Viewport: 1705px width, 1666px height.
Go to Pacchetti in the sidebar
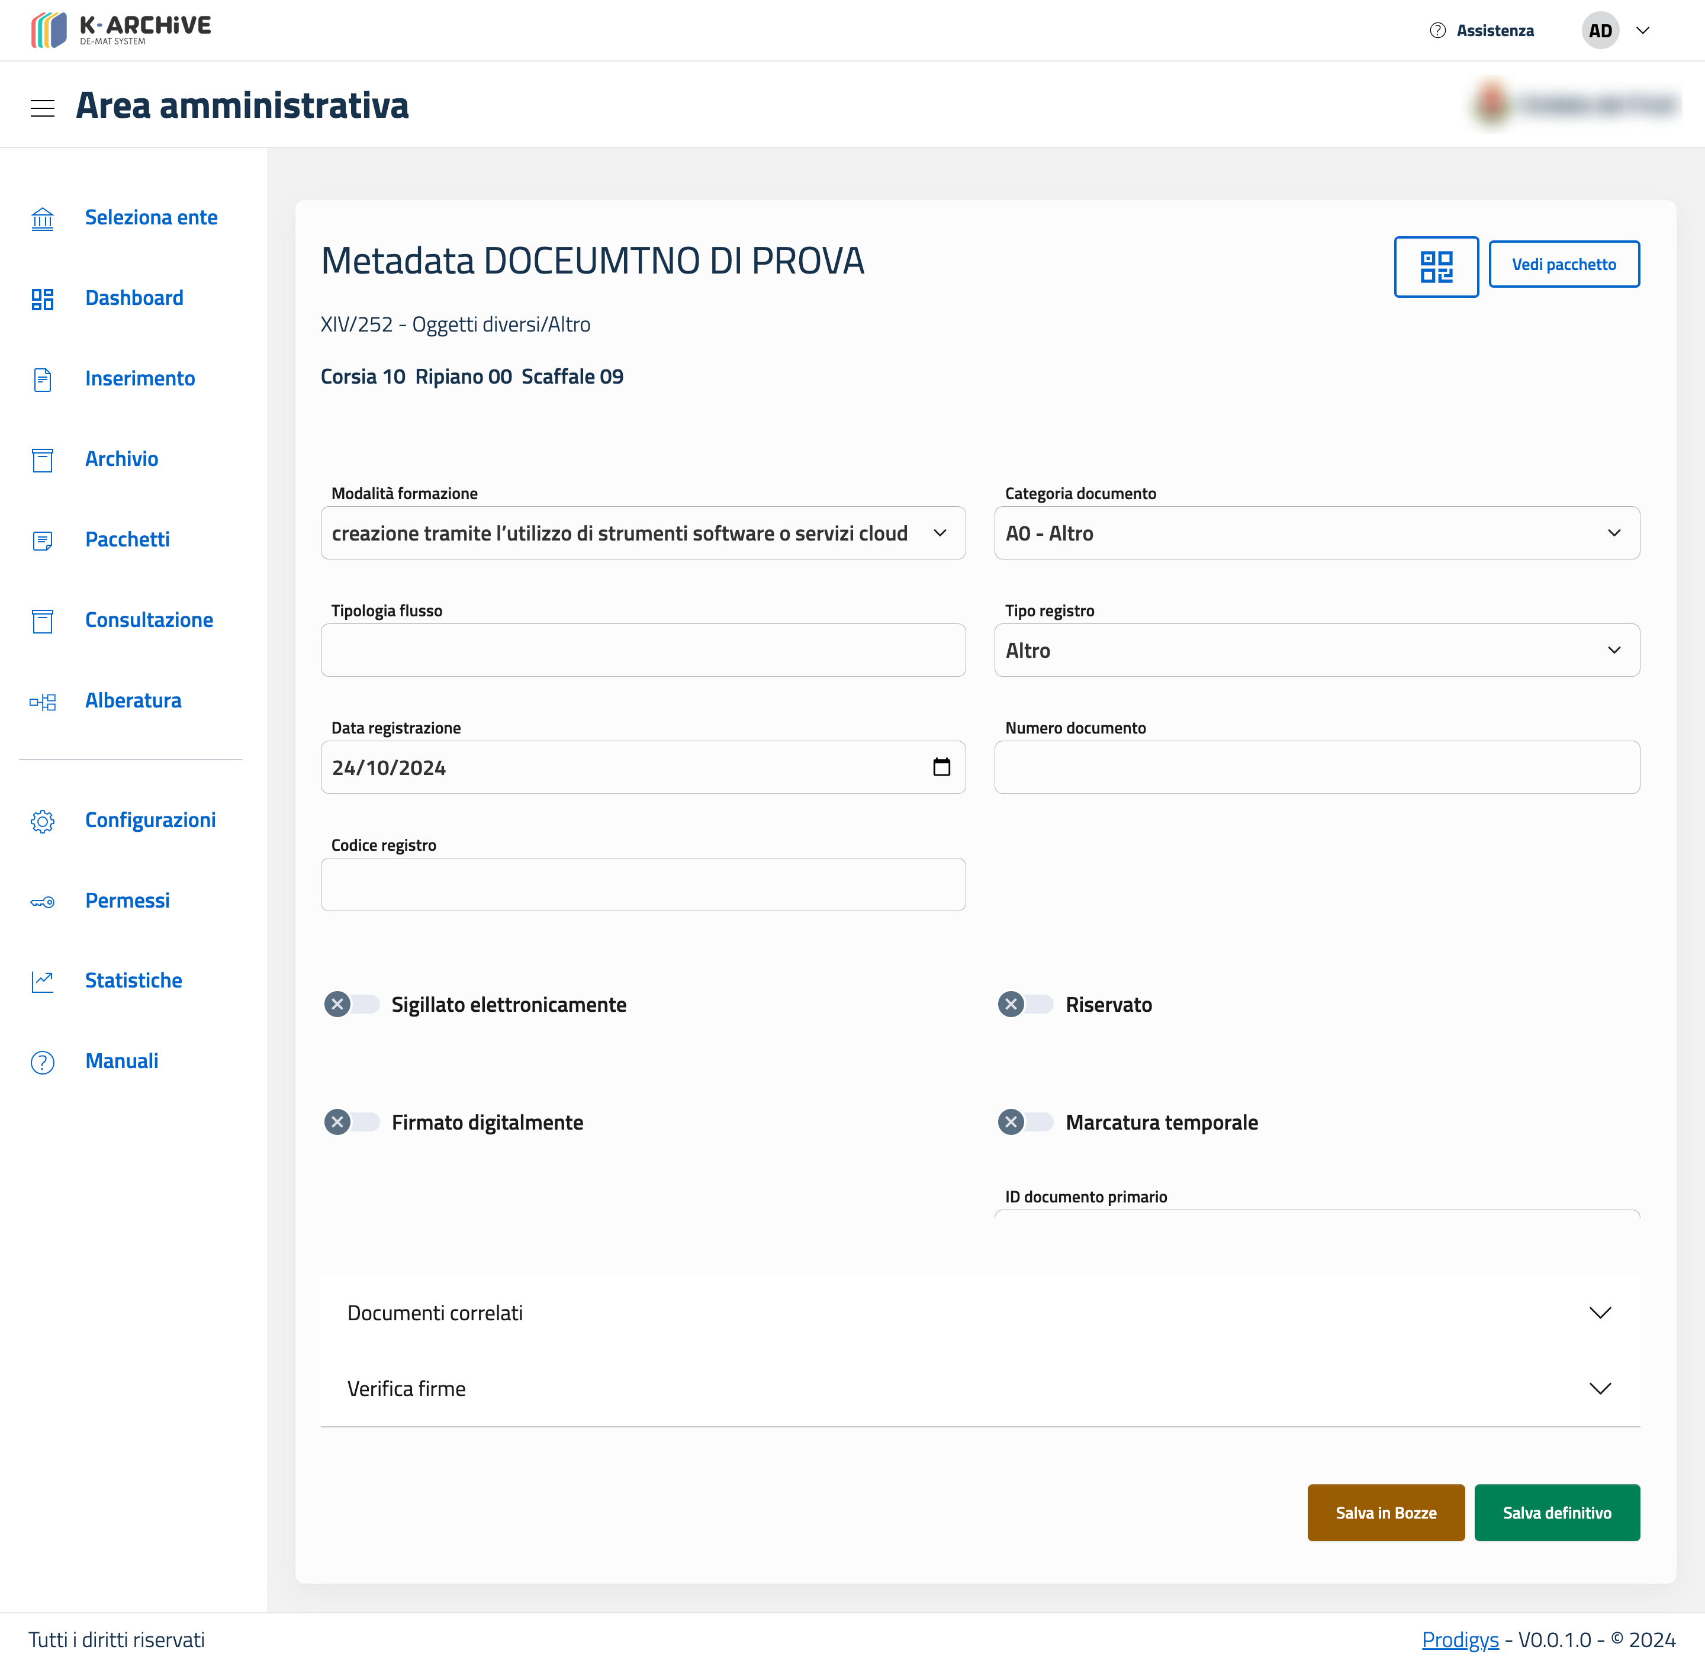coord(127,539)
